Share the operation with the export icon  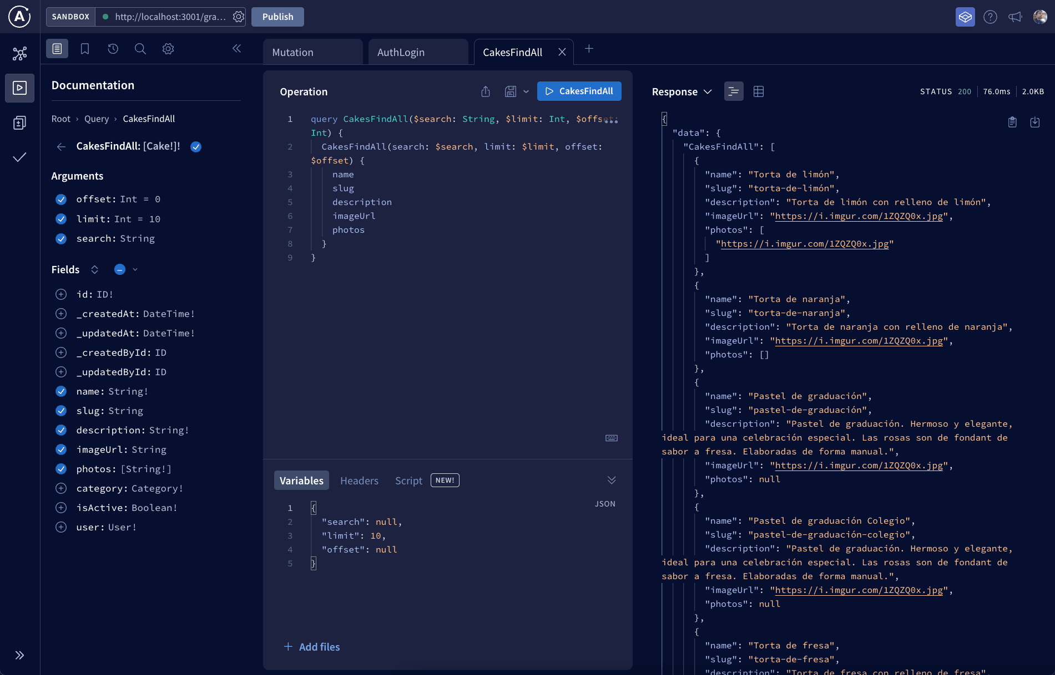(486, 91)
